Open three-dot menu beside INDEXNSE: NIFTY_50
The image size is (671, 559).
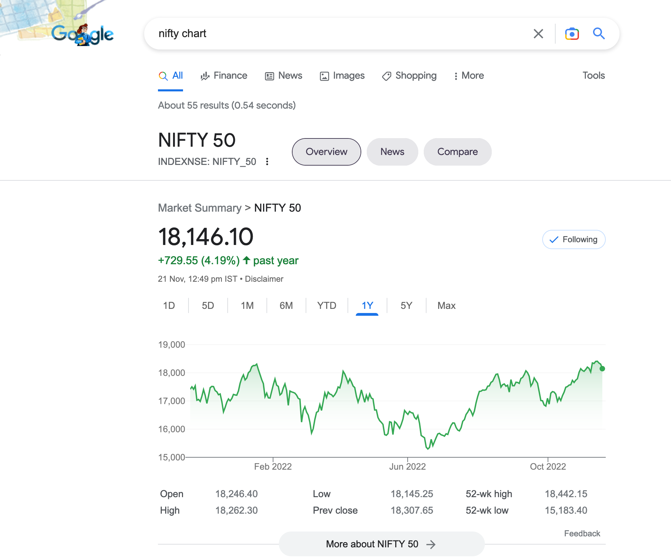[x=267, y=161]
